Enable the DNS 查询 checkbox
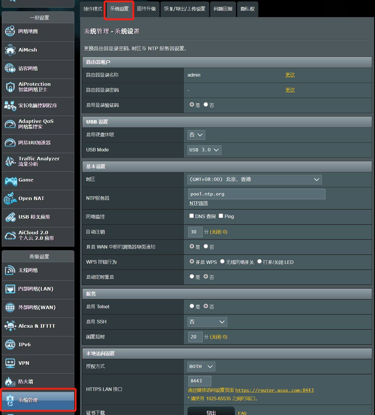Screen dimensions: 375x415 [x=192, y=216]
